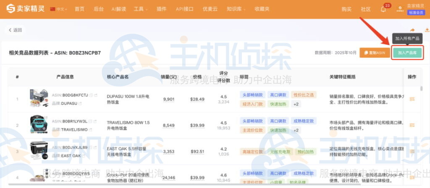Click the share arrow icon

[412, 30]
